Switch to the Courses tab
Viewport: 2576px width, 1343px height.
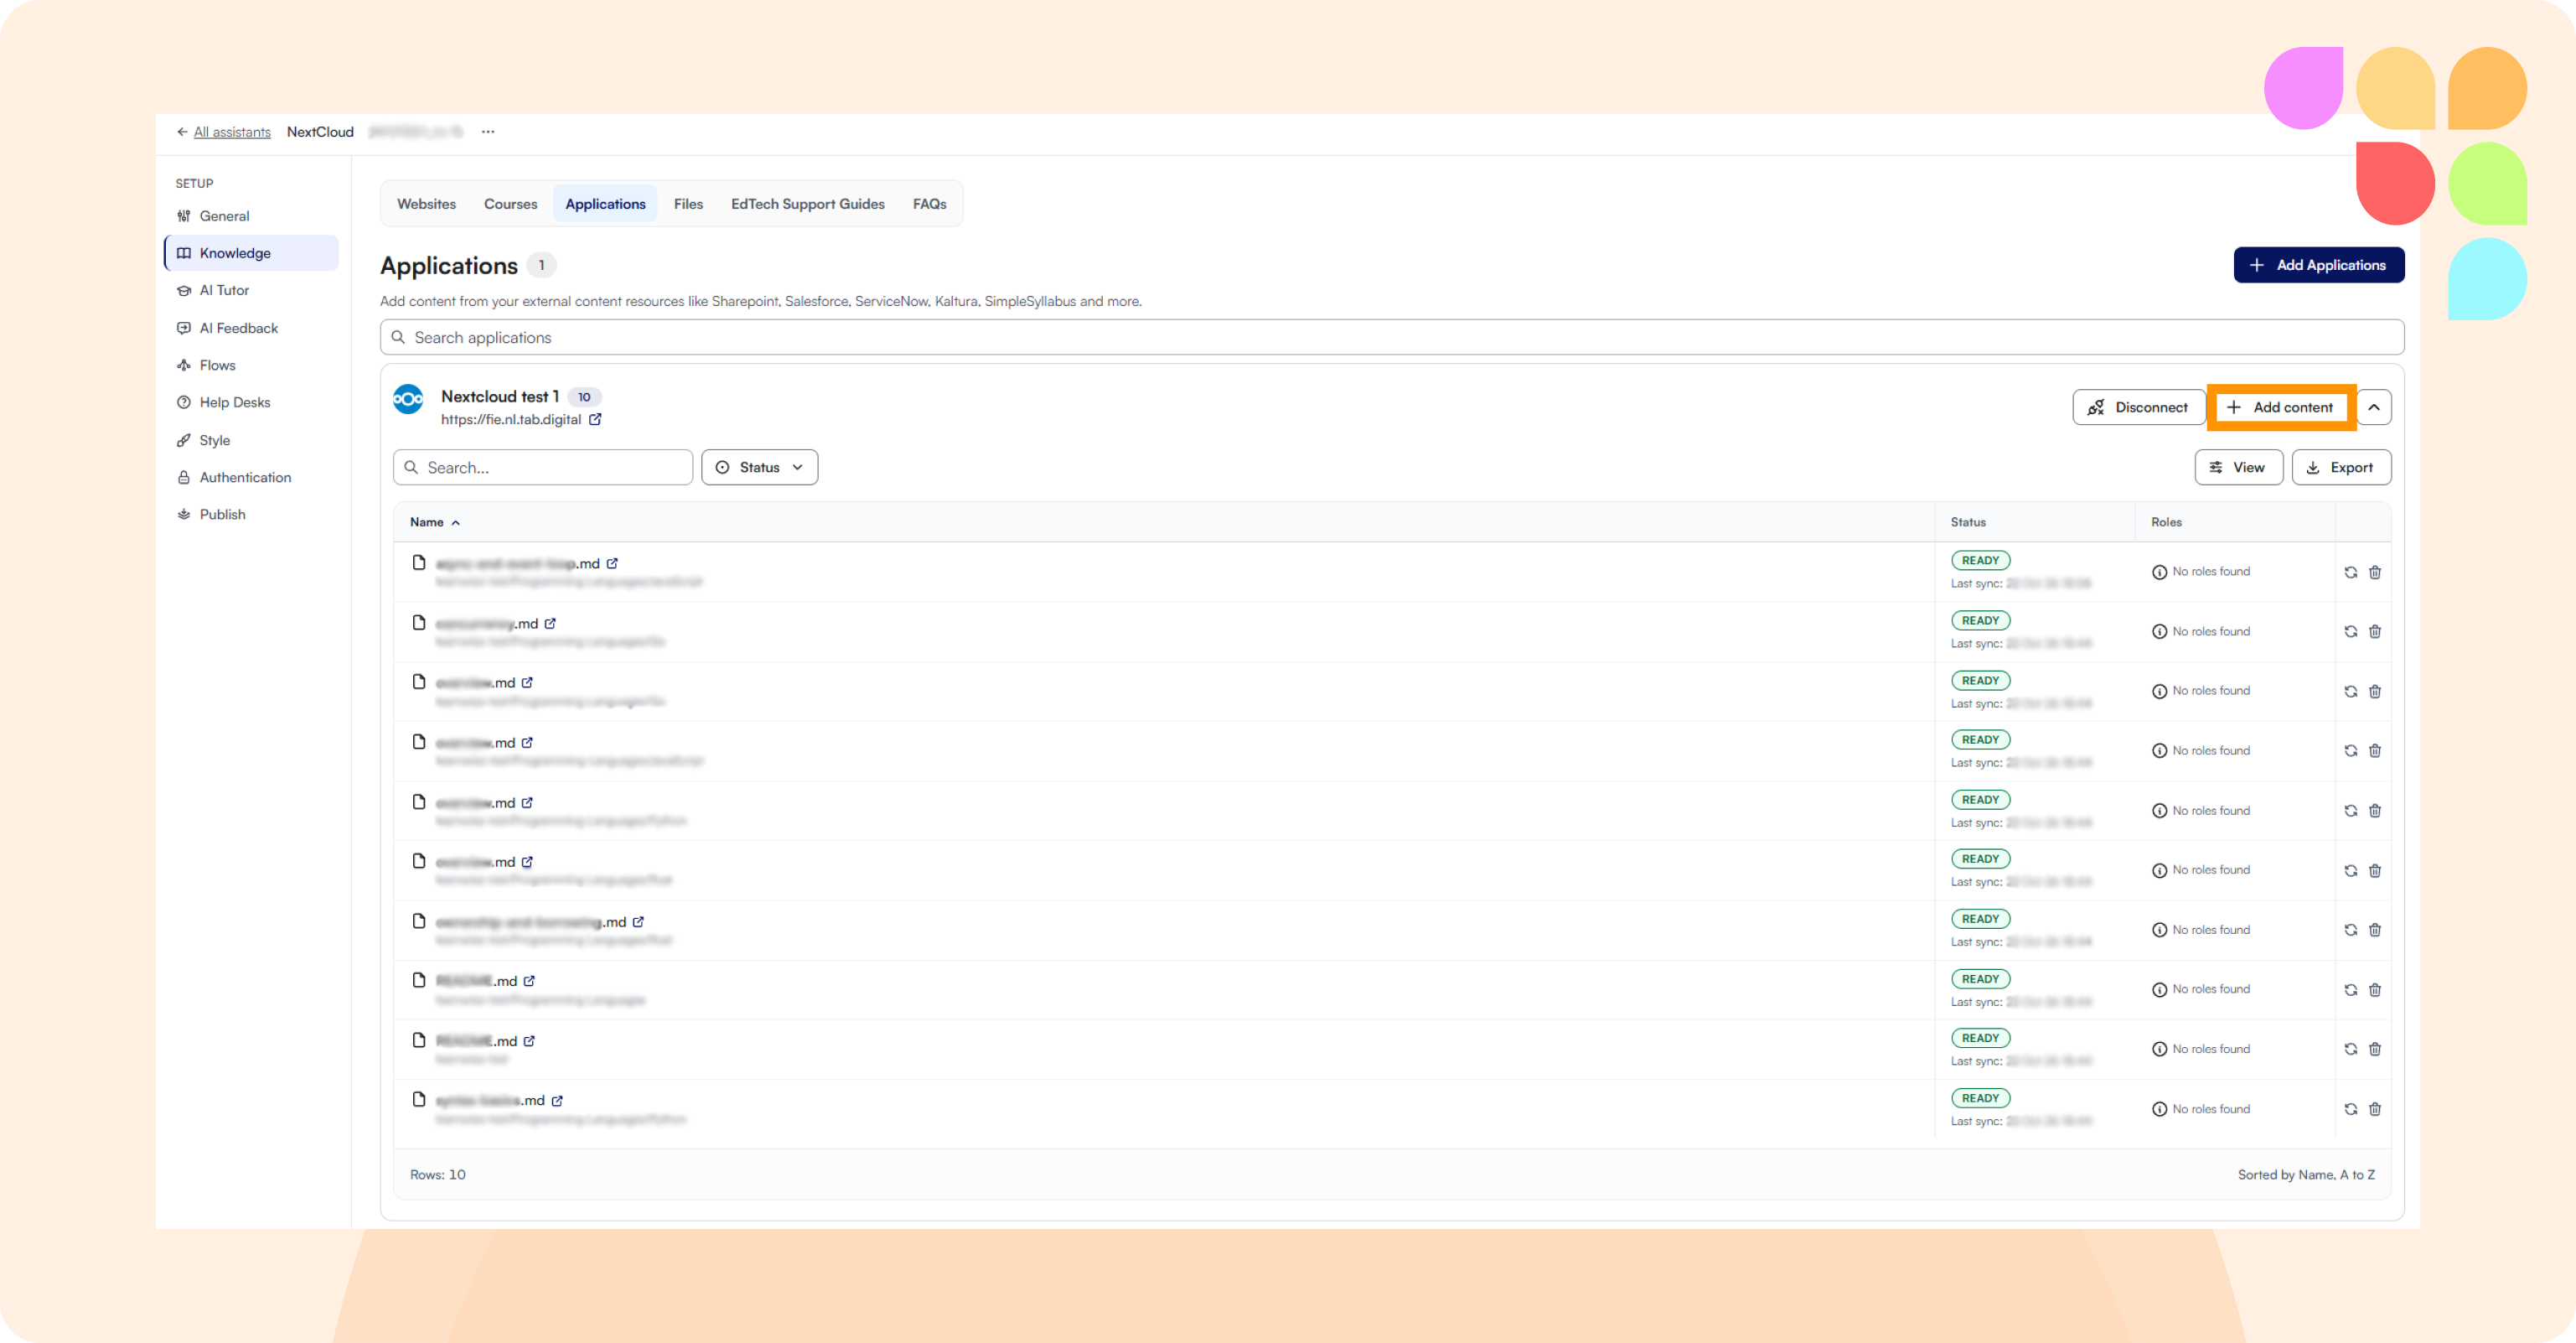pos(510,205)
